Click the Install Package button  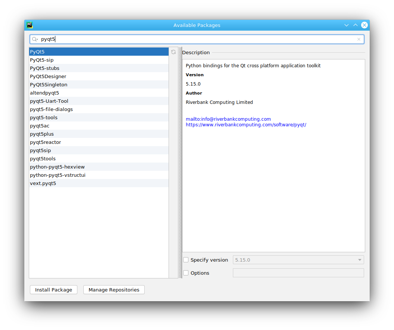53,289
